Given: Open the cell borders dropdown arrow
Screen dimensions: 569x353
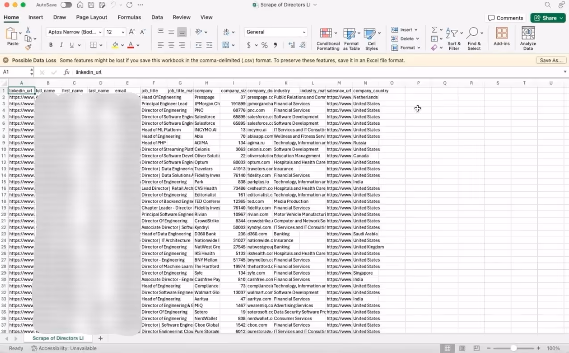Looking at the screenshot, I should 101,45.
